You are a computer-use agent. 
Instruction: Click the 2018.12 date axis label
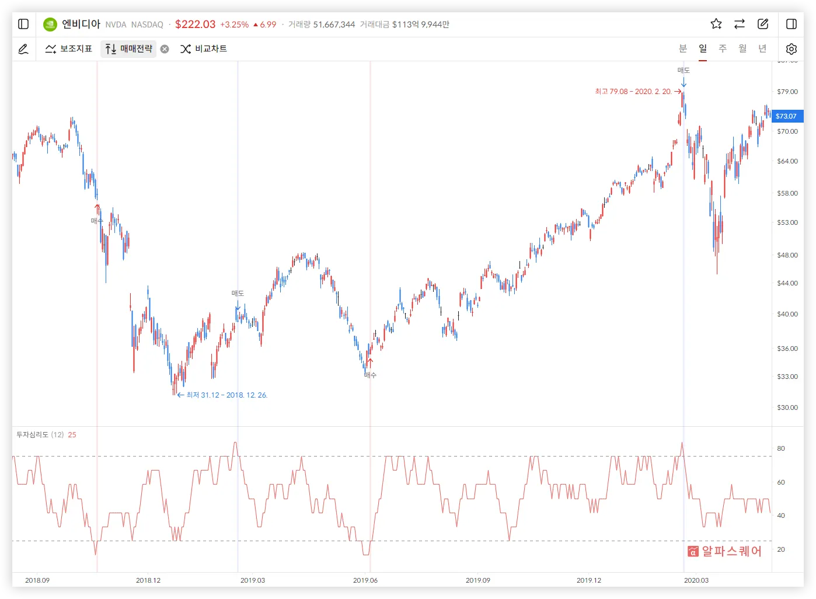(148, 580)
